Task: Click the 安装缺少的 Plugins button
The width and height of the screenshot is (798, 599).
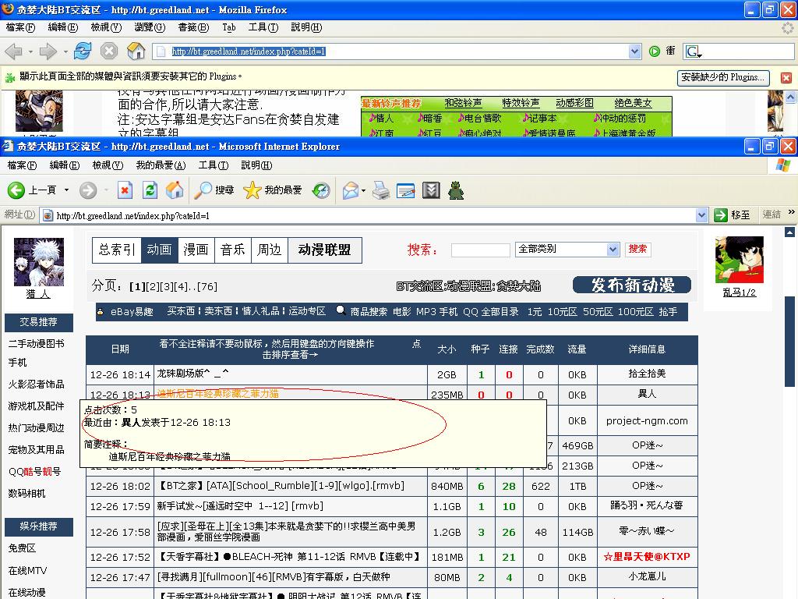Action: coord(723,77)
